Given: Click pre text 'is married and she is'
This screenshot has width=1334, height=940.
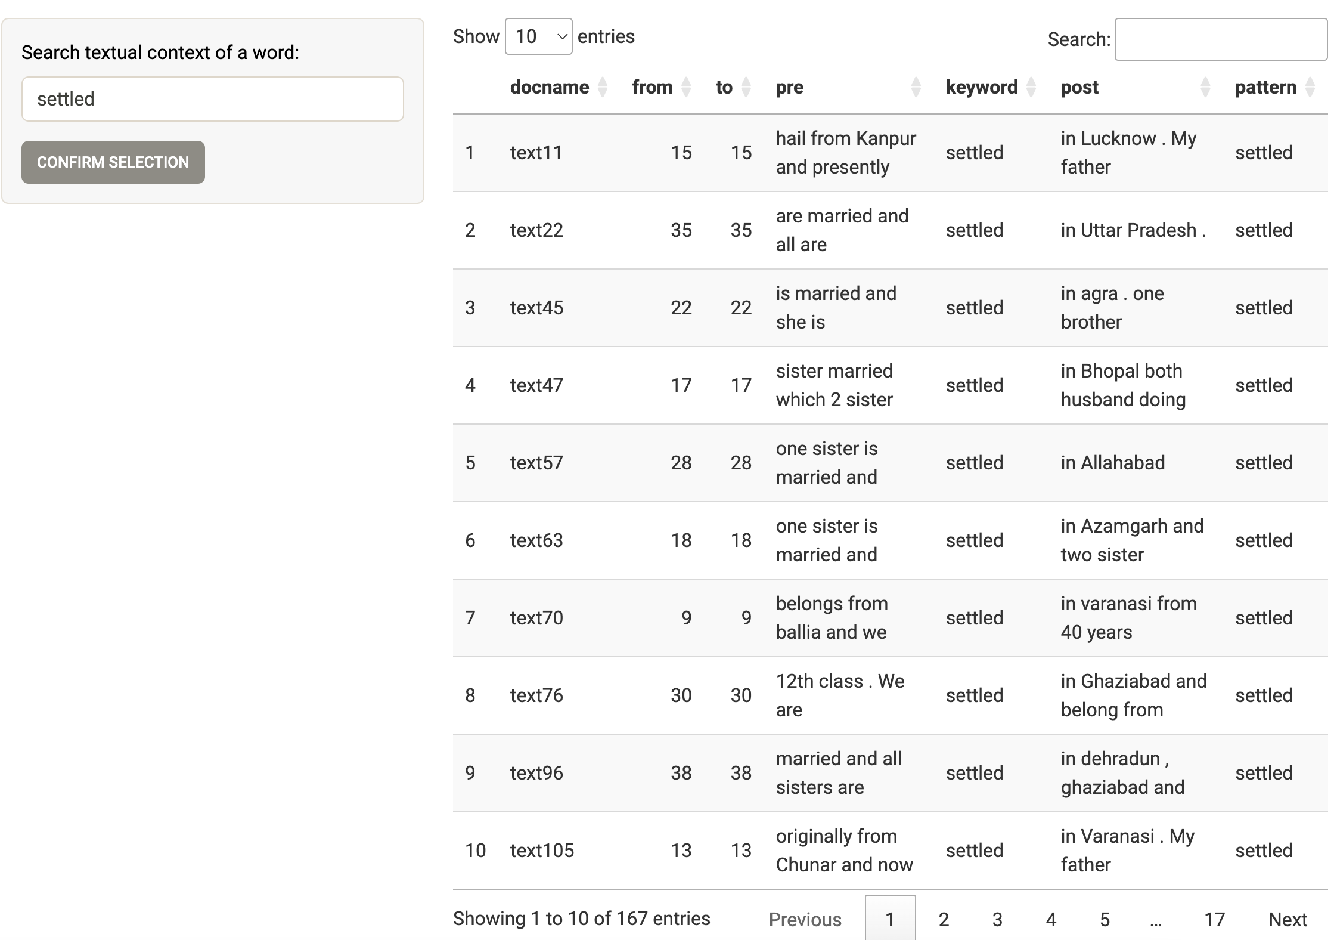Looking at the screenshot, I should pyautogui.click(x=836, y=308).
